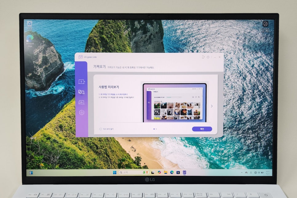Toggle the input language A indicator
The width and height of the screenshot is (297, 198).
click(251, 172)
